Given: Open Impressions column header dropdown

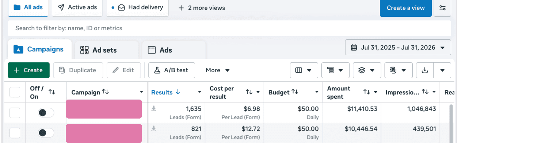Looking at the screenshot, I should click(x=434, y=92).
